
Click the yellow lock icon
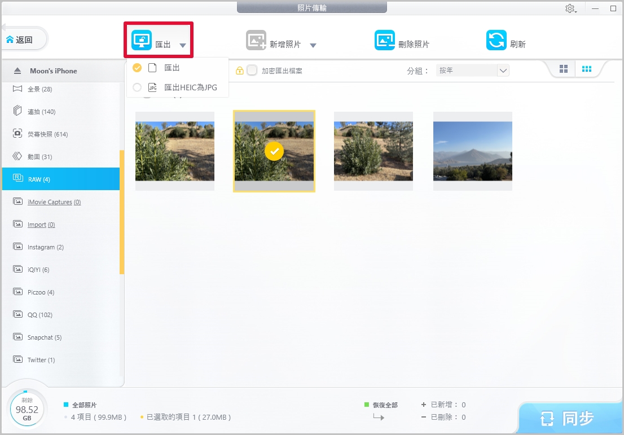click(x=240, y=71)
